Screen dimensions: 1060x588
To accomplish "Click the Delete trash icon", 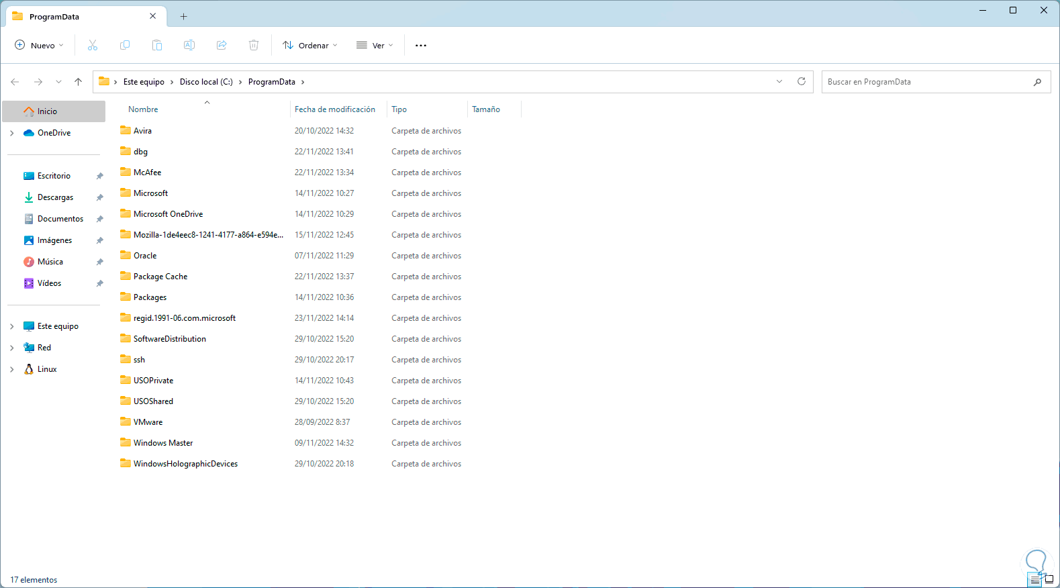I will [254, 45].
